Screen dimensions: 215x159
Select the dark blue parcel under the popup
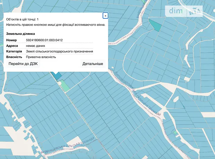point(57,75)
